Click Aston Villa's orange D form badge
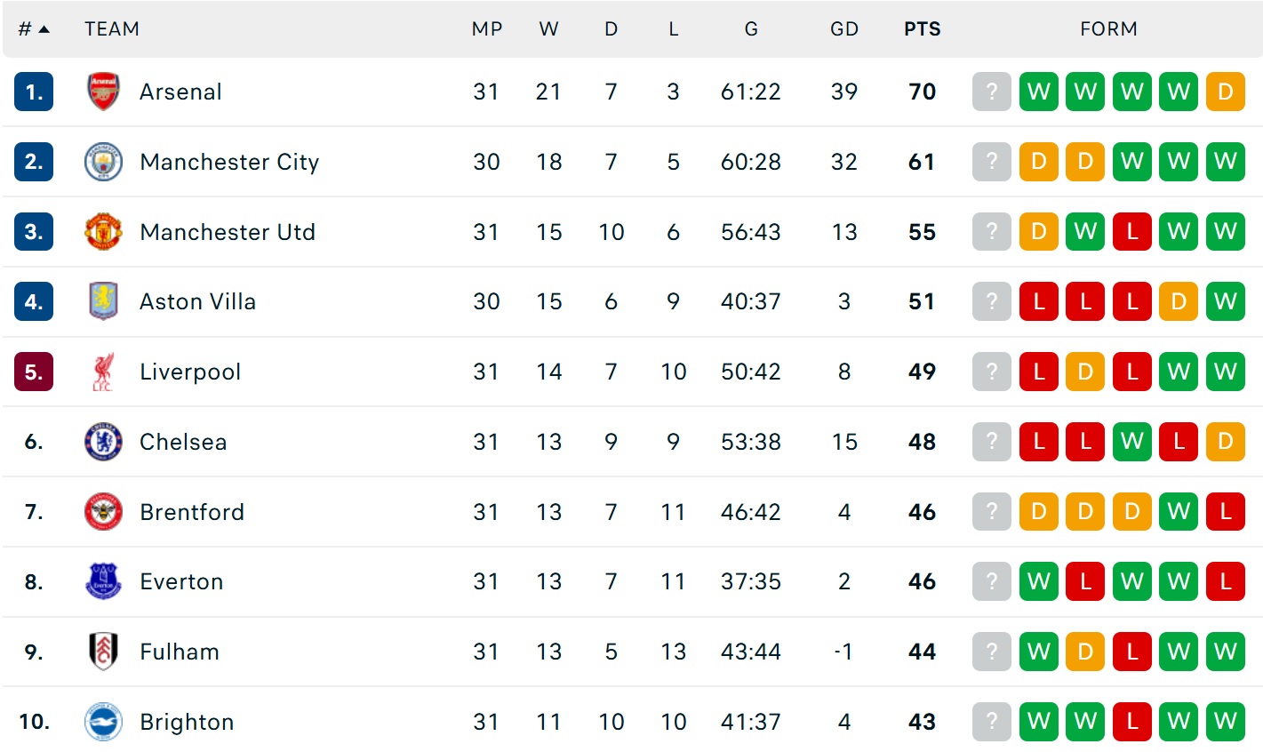 coord(1179,301)
